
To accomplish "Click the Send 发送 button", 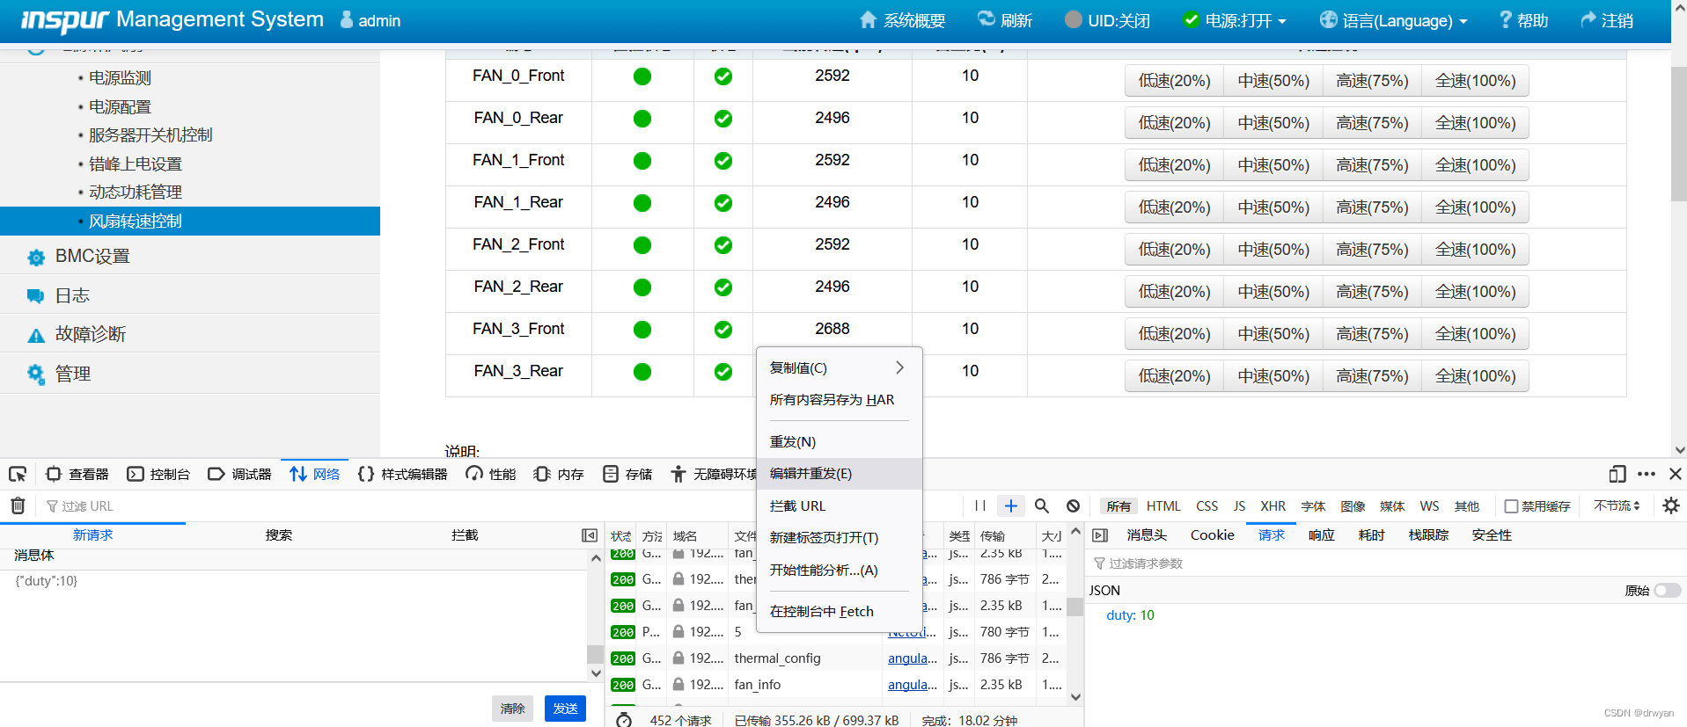I will [565, 709].
